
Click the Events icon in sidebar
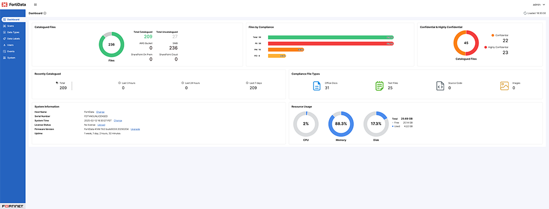tap(4, 51)
